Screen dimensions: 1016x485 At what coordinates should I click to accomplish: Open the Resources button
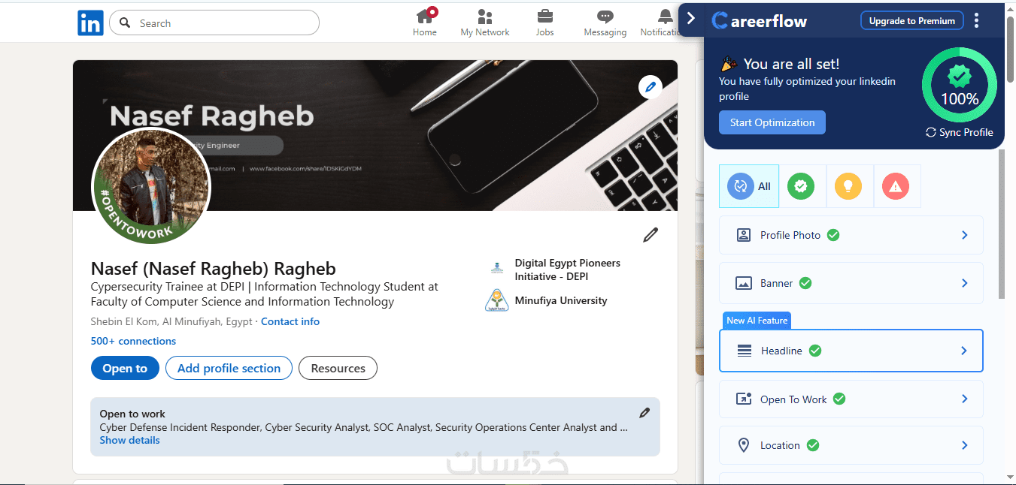click(x=338, y=368)
